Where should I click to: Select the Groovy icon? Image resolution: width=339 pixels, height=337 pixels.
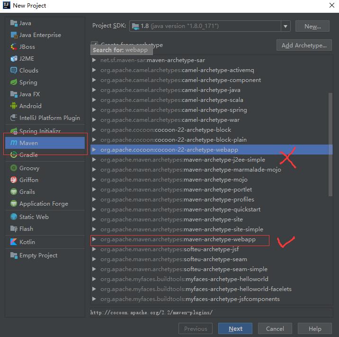[13, 168]
